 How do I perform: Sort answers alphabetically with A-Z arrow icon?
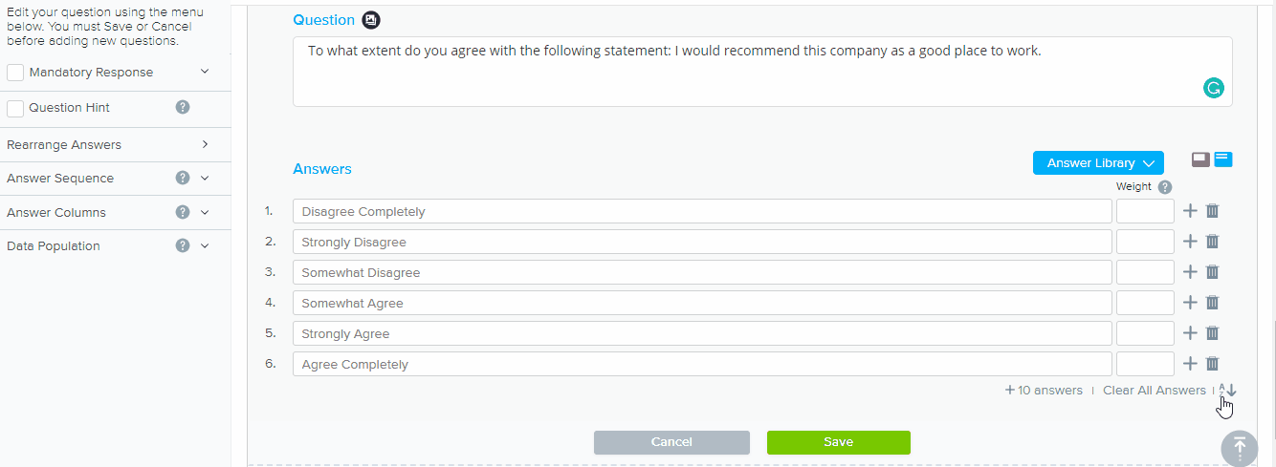(x=1228, y=390)
